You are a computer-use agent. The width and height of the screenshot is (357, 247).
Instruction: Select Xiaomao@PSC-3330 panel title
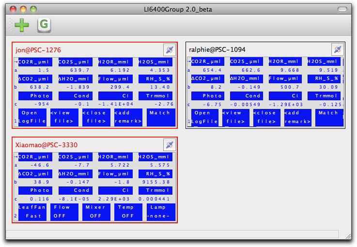coord(47,145)
